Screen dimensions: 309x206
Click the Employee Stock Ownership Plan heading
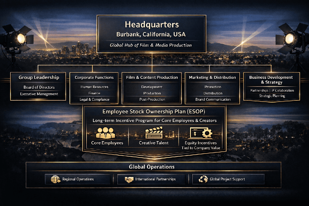tap(154, 111)
